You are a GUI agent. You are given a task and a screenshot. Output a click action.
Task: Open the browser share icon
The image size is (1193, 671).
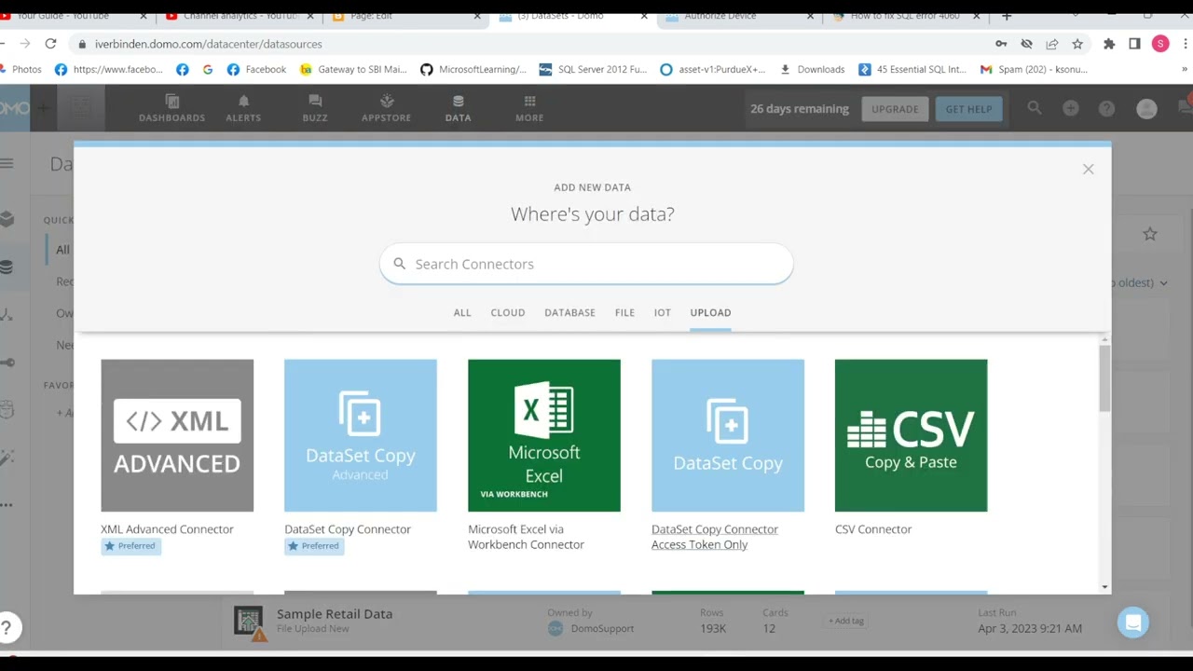coord(1052,44)
